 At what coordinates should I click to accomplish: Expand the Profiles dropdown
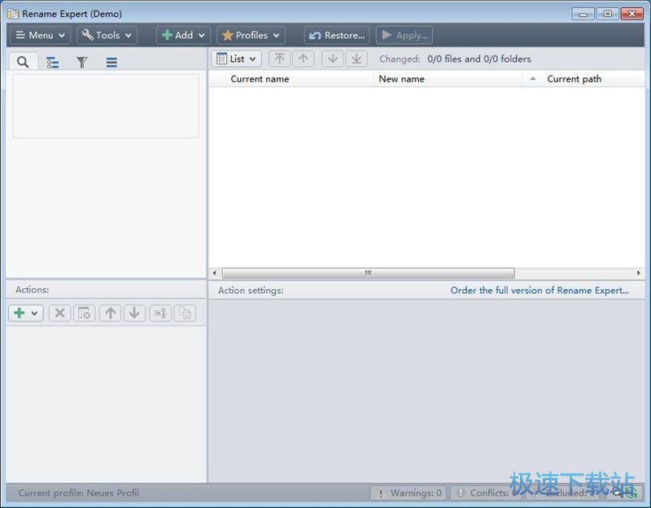click(251, 35)
